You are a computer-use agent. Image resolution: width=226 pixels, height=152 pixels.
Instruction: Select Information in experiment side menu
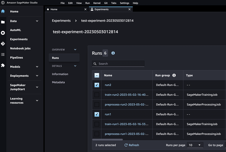60,74
